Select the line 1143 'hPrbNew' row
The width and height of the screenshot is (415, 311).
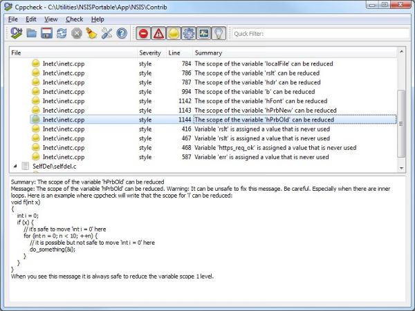point(214,111)
